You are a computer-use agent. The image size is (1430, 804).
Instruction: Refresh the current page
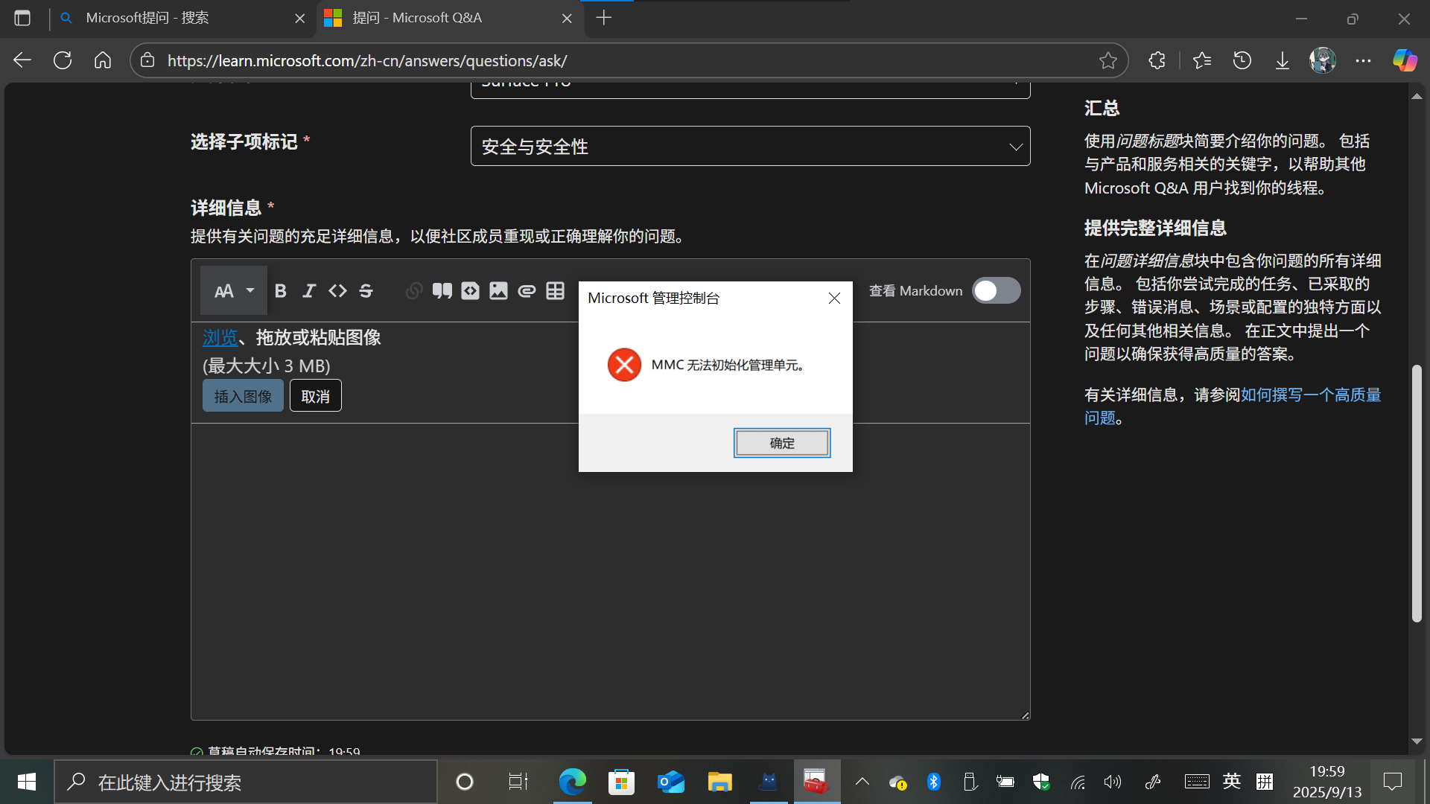click(63, 60)
